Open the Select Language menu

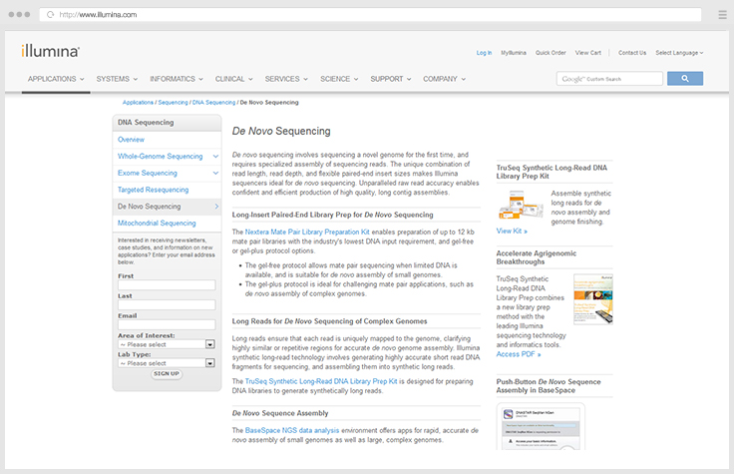(679, 53)
